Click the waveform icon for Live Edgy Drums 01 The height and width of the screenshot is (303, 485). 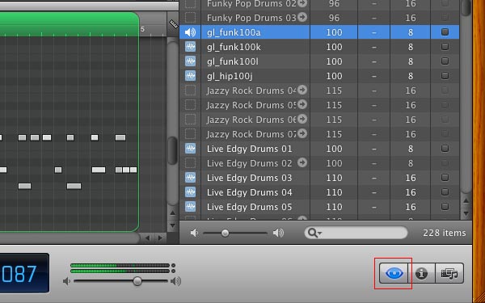coord(190,149)
